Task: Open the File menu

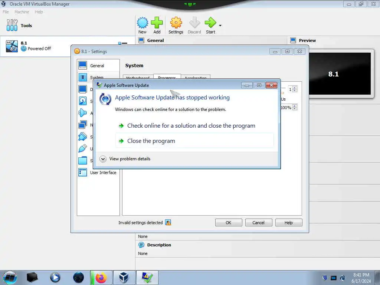Action: (6, 12)
